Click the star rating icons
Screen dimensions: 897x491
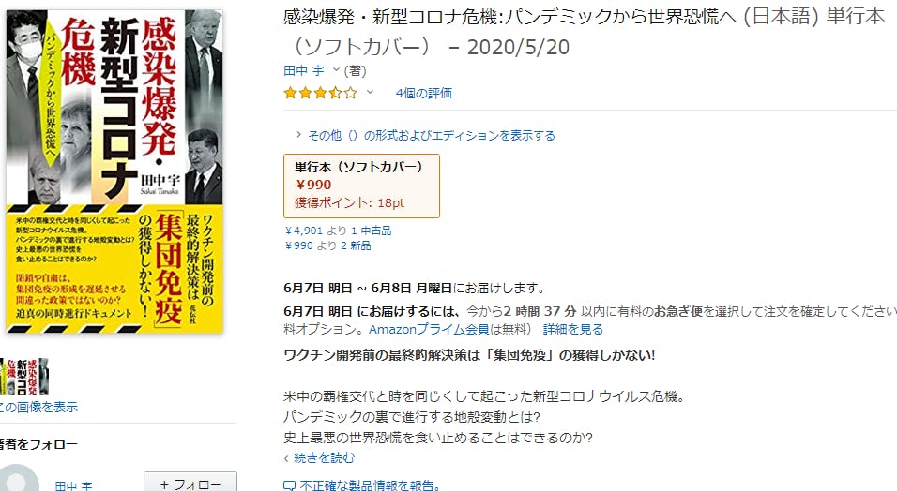(x=320, y=93)
